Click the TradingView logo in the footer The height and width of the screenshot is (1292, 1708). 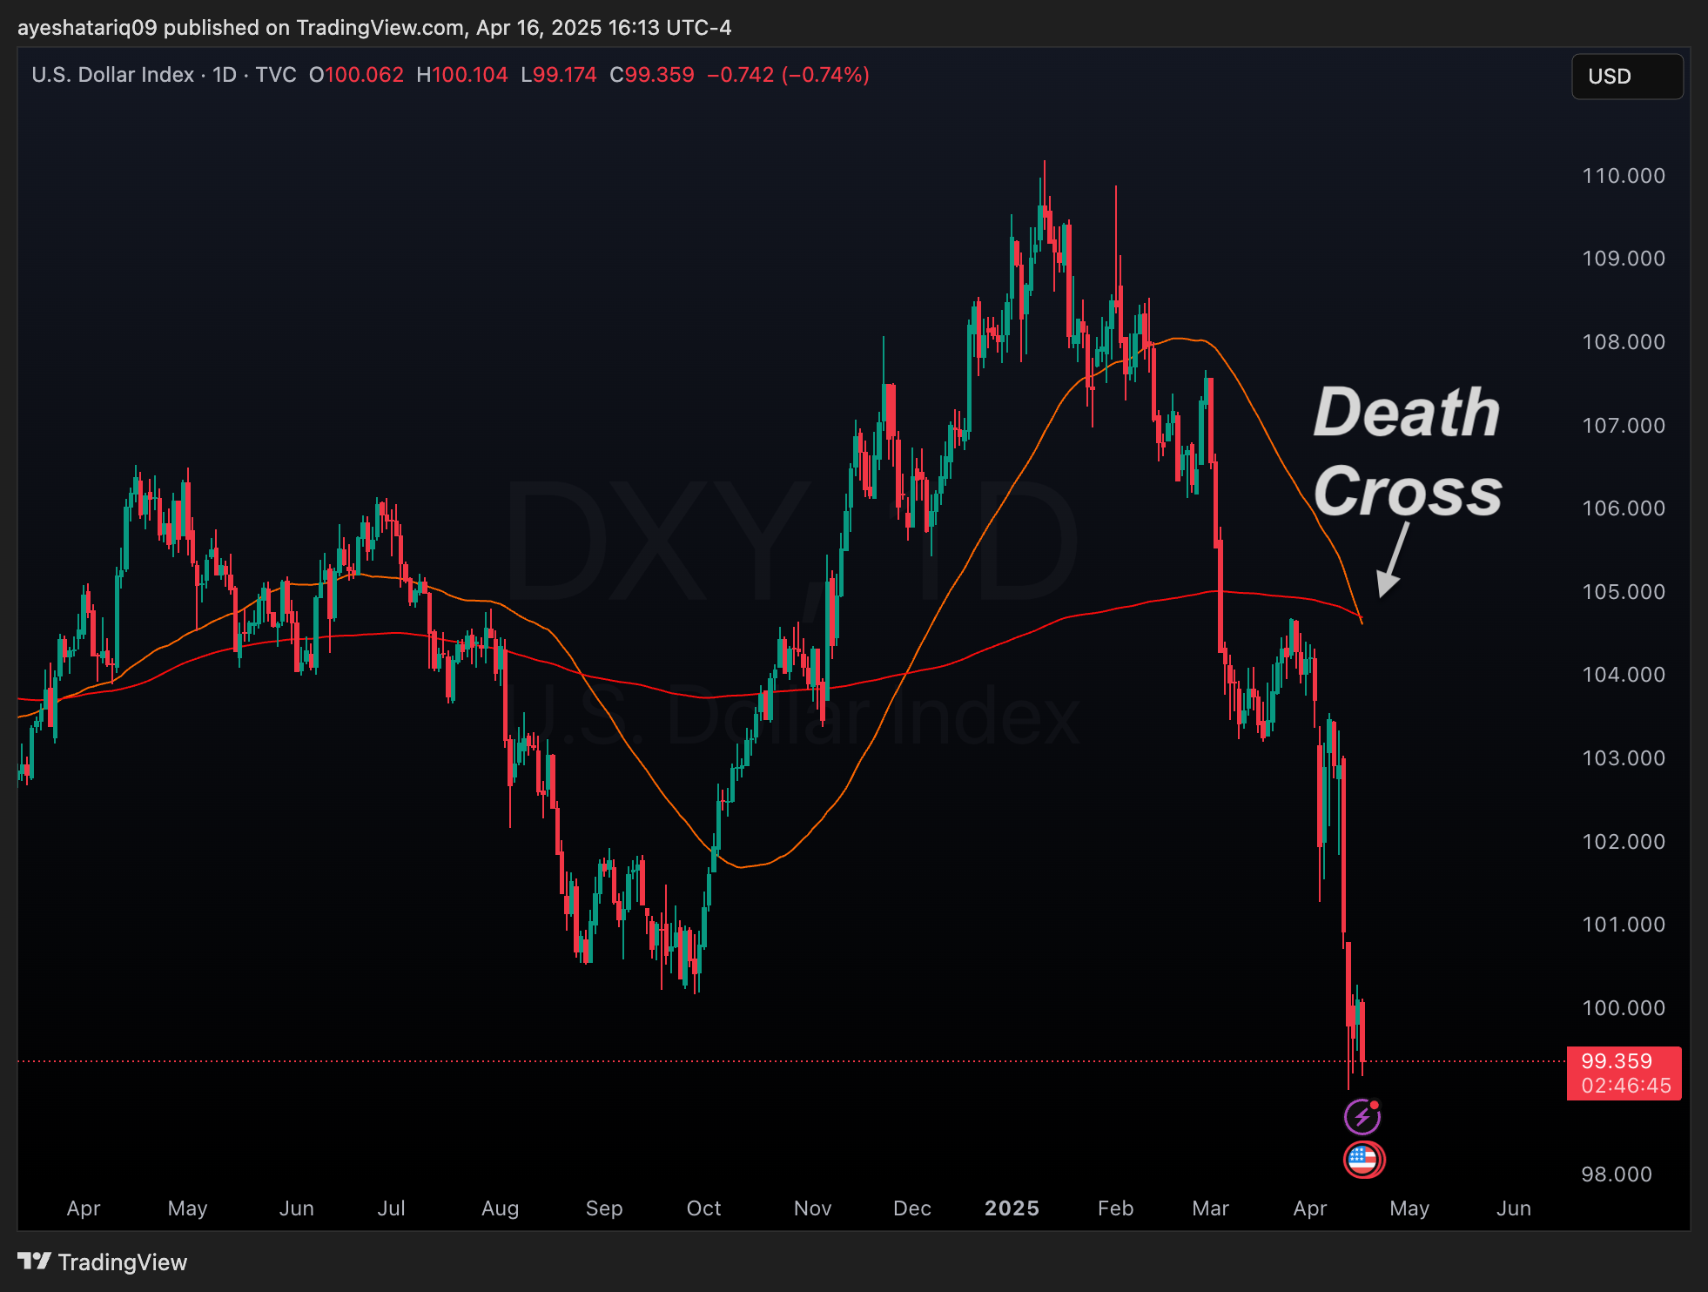(103, 1262)
